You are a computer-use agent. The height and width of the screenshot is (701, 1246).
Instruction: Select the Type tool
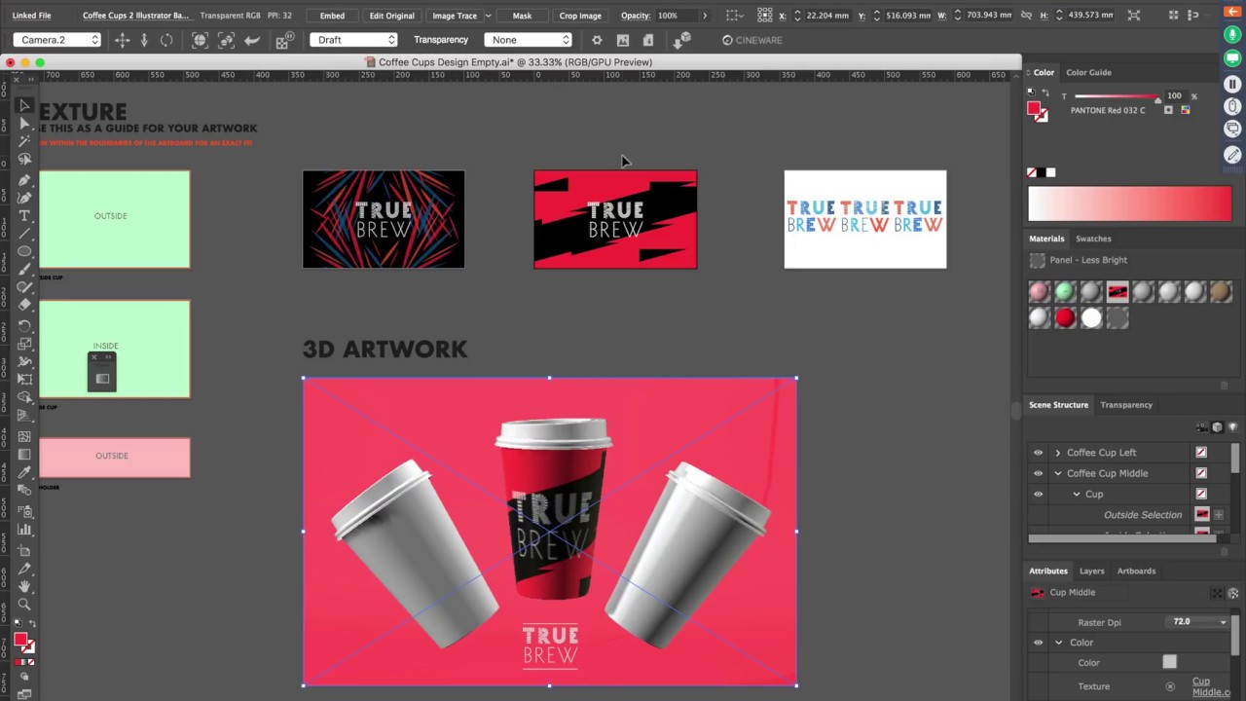[24, 215]
